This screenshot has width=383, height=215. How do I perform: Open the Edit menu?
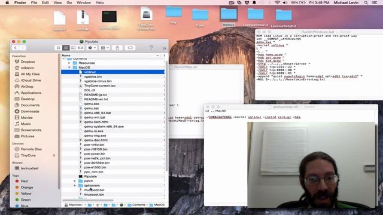pyautogui.click(x=45, y=2)
